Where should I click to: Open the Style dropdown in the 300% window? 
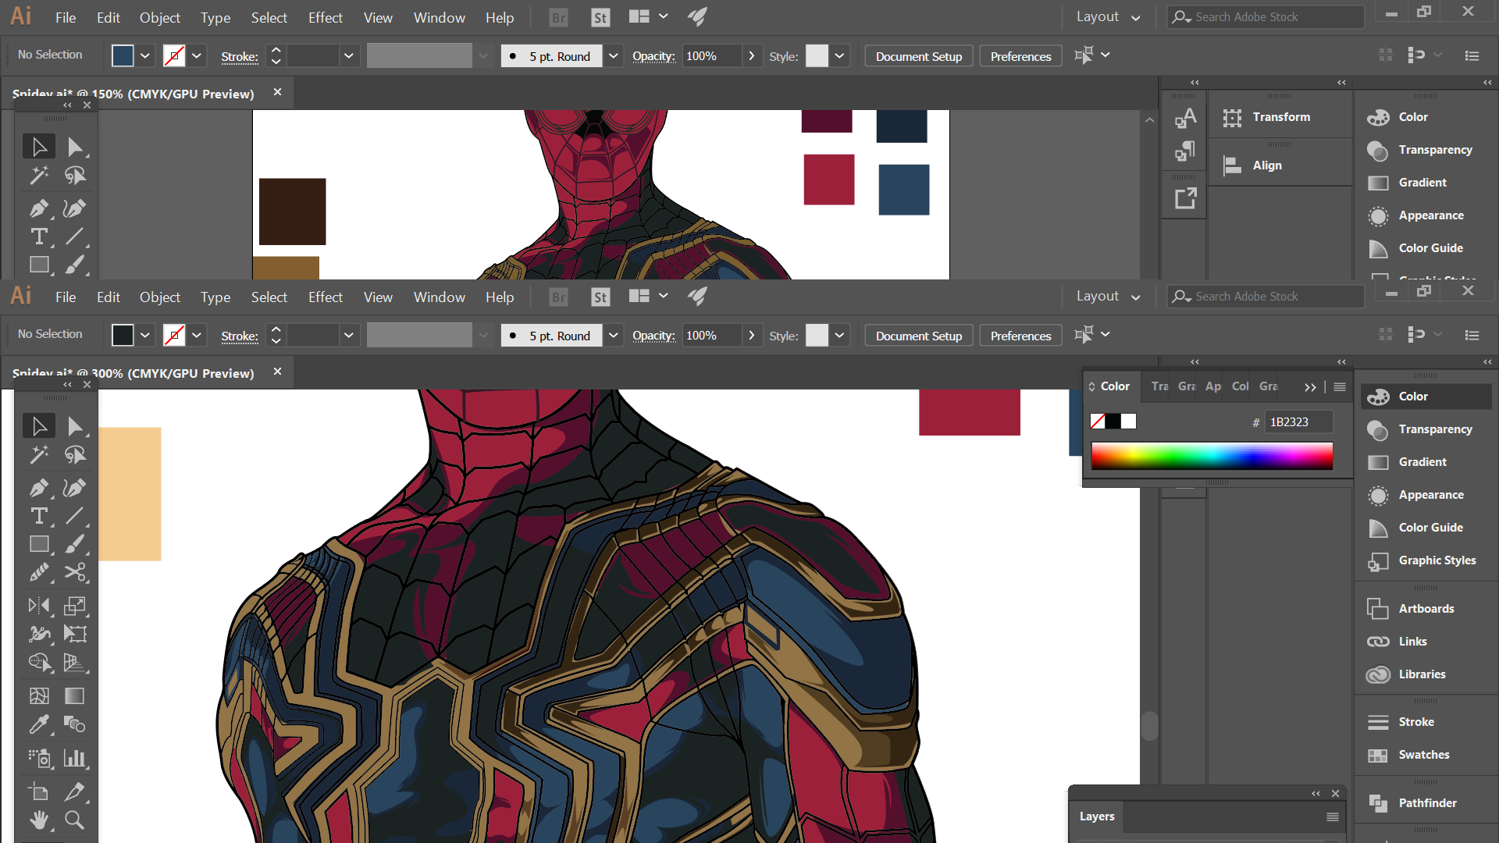(839, 336)
